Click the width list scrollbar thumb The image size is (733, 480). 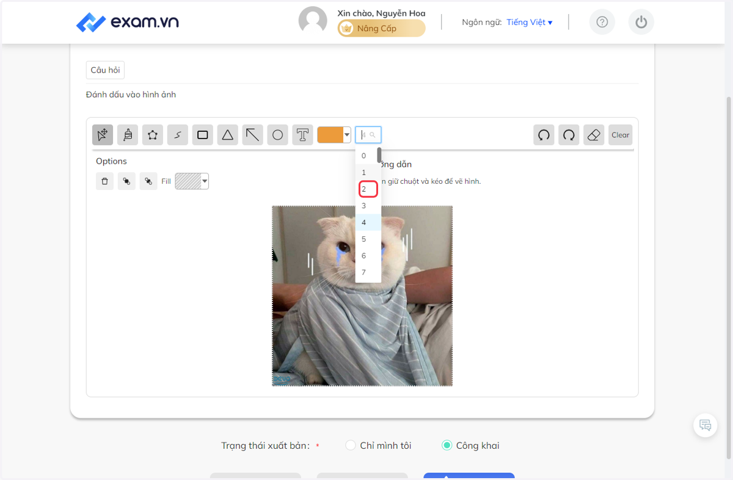379,155
